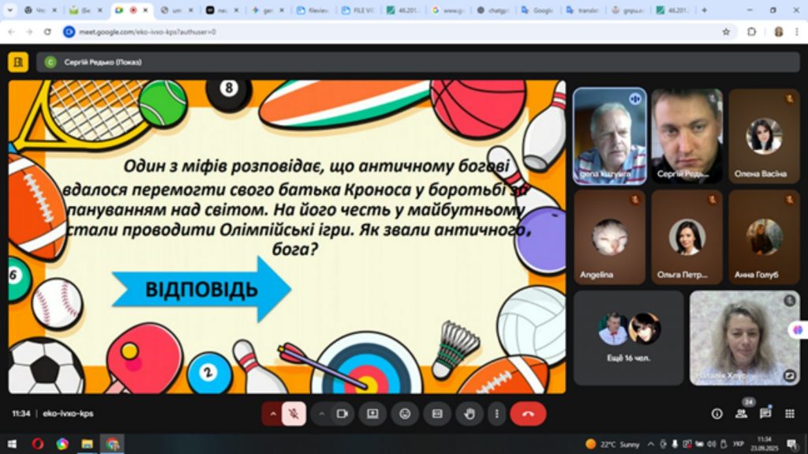Raise your hand in the meeting

pos(469,414)
